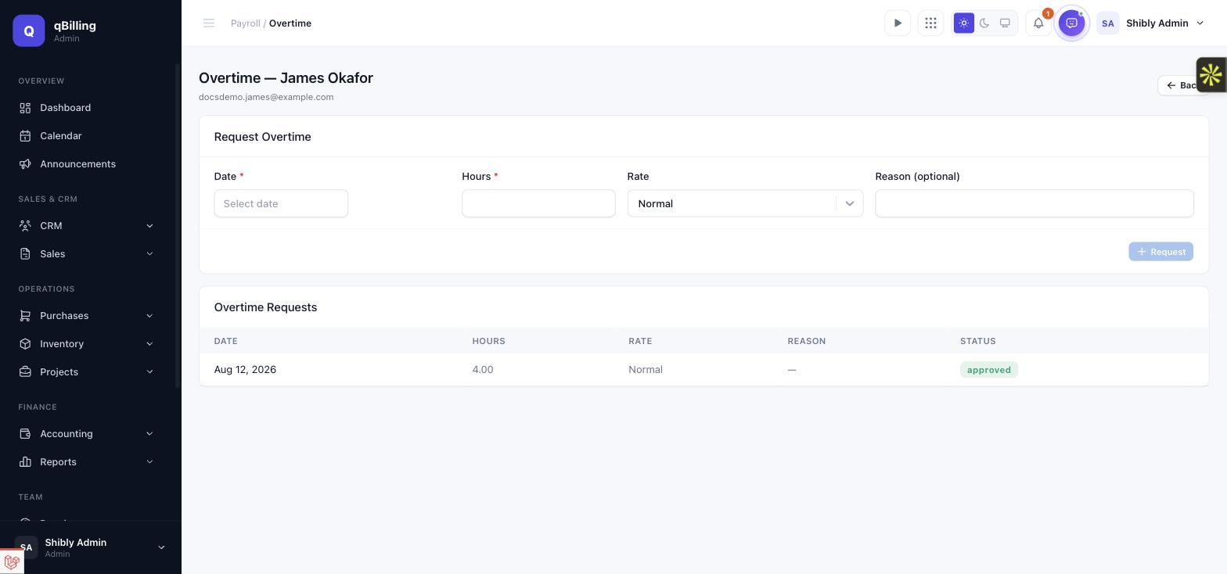Image resolution: width=1227 pixels, height=574 pixels.
Task: Switch to light theme mode
Action: click(964, 23)
